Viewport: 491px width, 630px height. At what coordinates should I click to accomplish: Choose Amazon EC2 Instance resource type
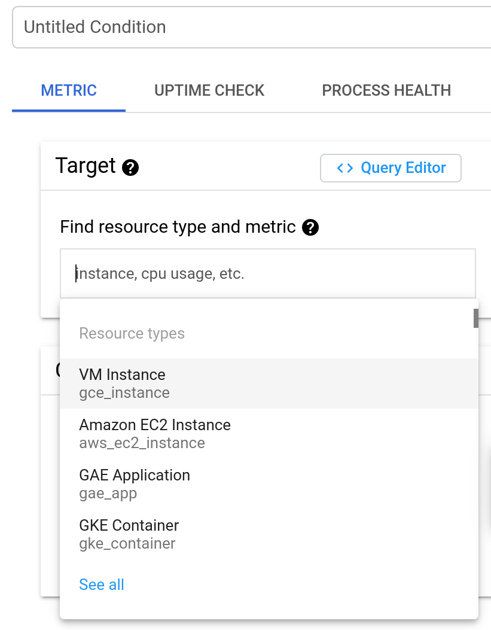pyautogui.click(x=155, y=425)
